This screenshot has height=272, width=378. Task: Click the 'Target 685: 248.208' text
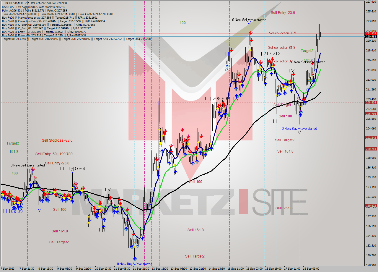click(x=138, y=39)
